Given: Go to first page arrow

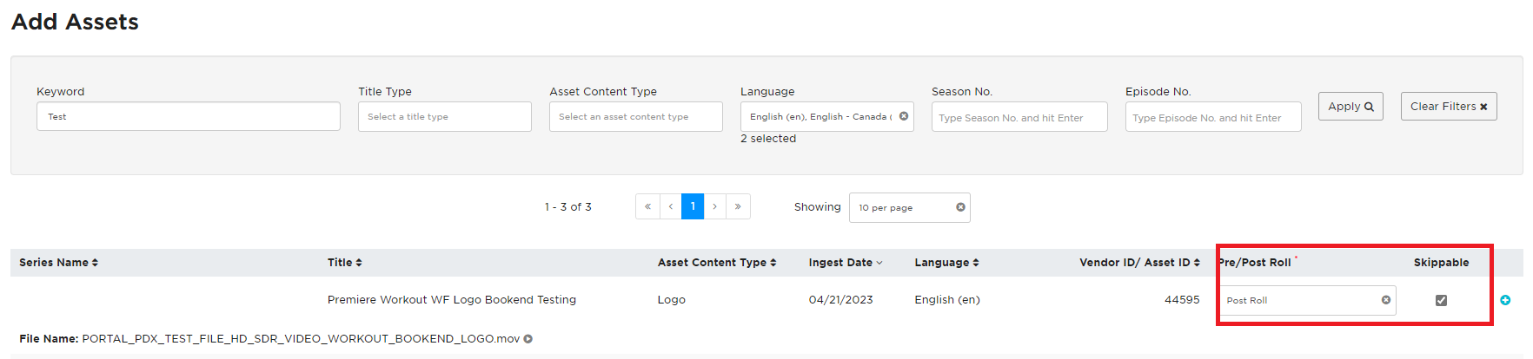Looking at the screenshot, I should coord(647,206).
